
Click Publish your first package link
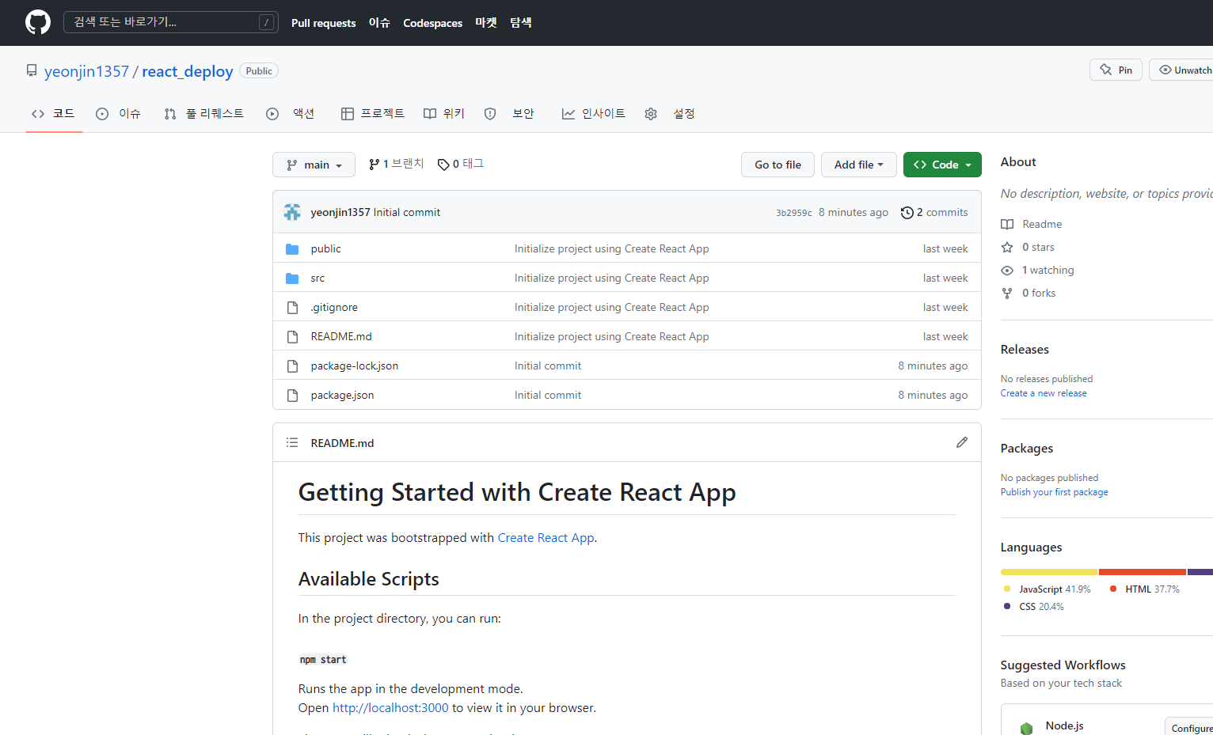click(1054, 492)
